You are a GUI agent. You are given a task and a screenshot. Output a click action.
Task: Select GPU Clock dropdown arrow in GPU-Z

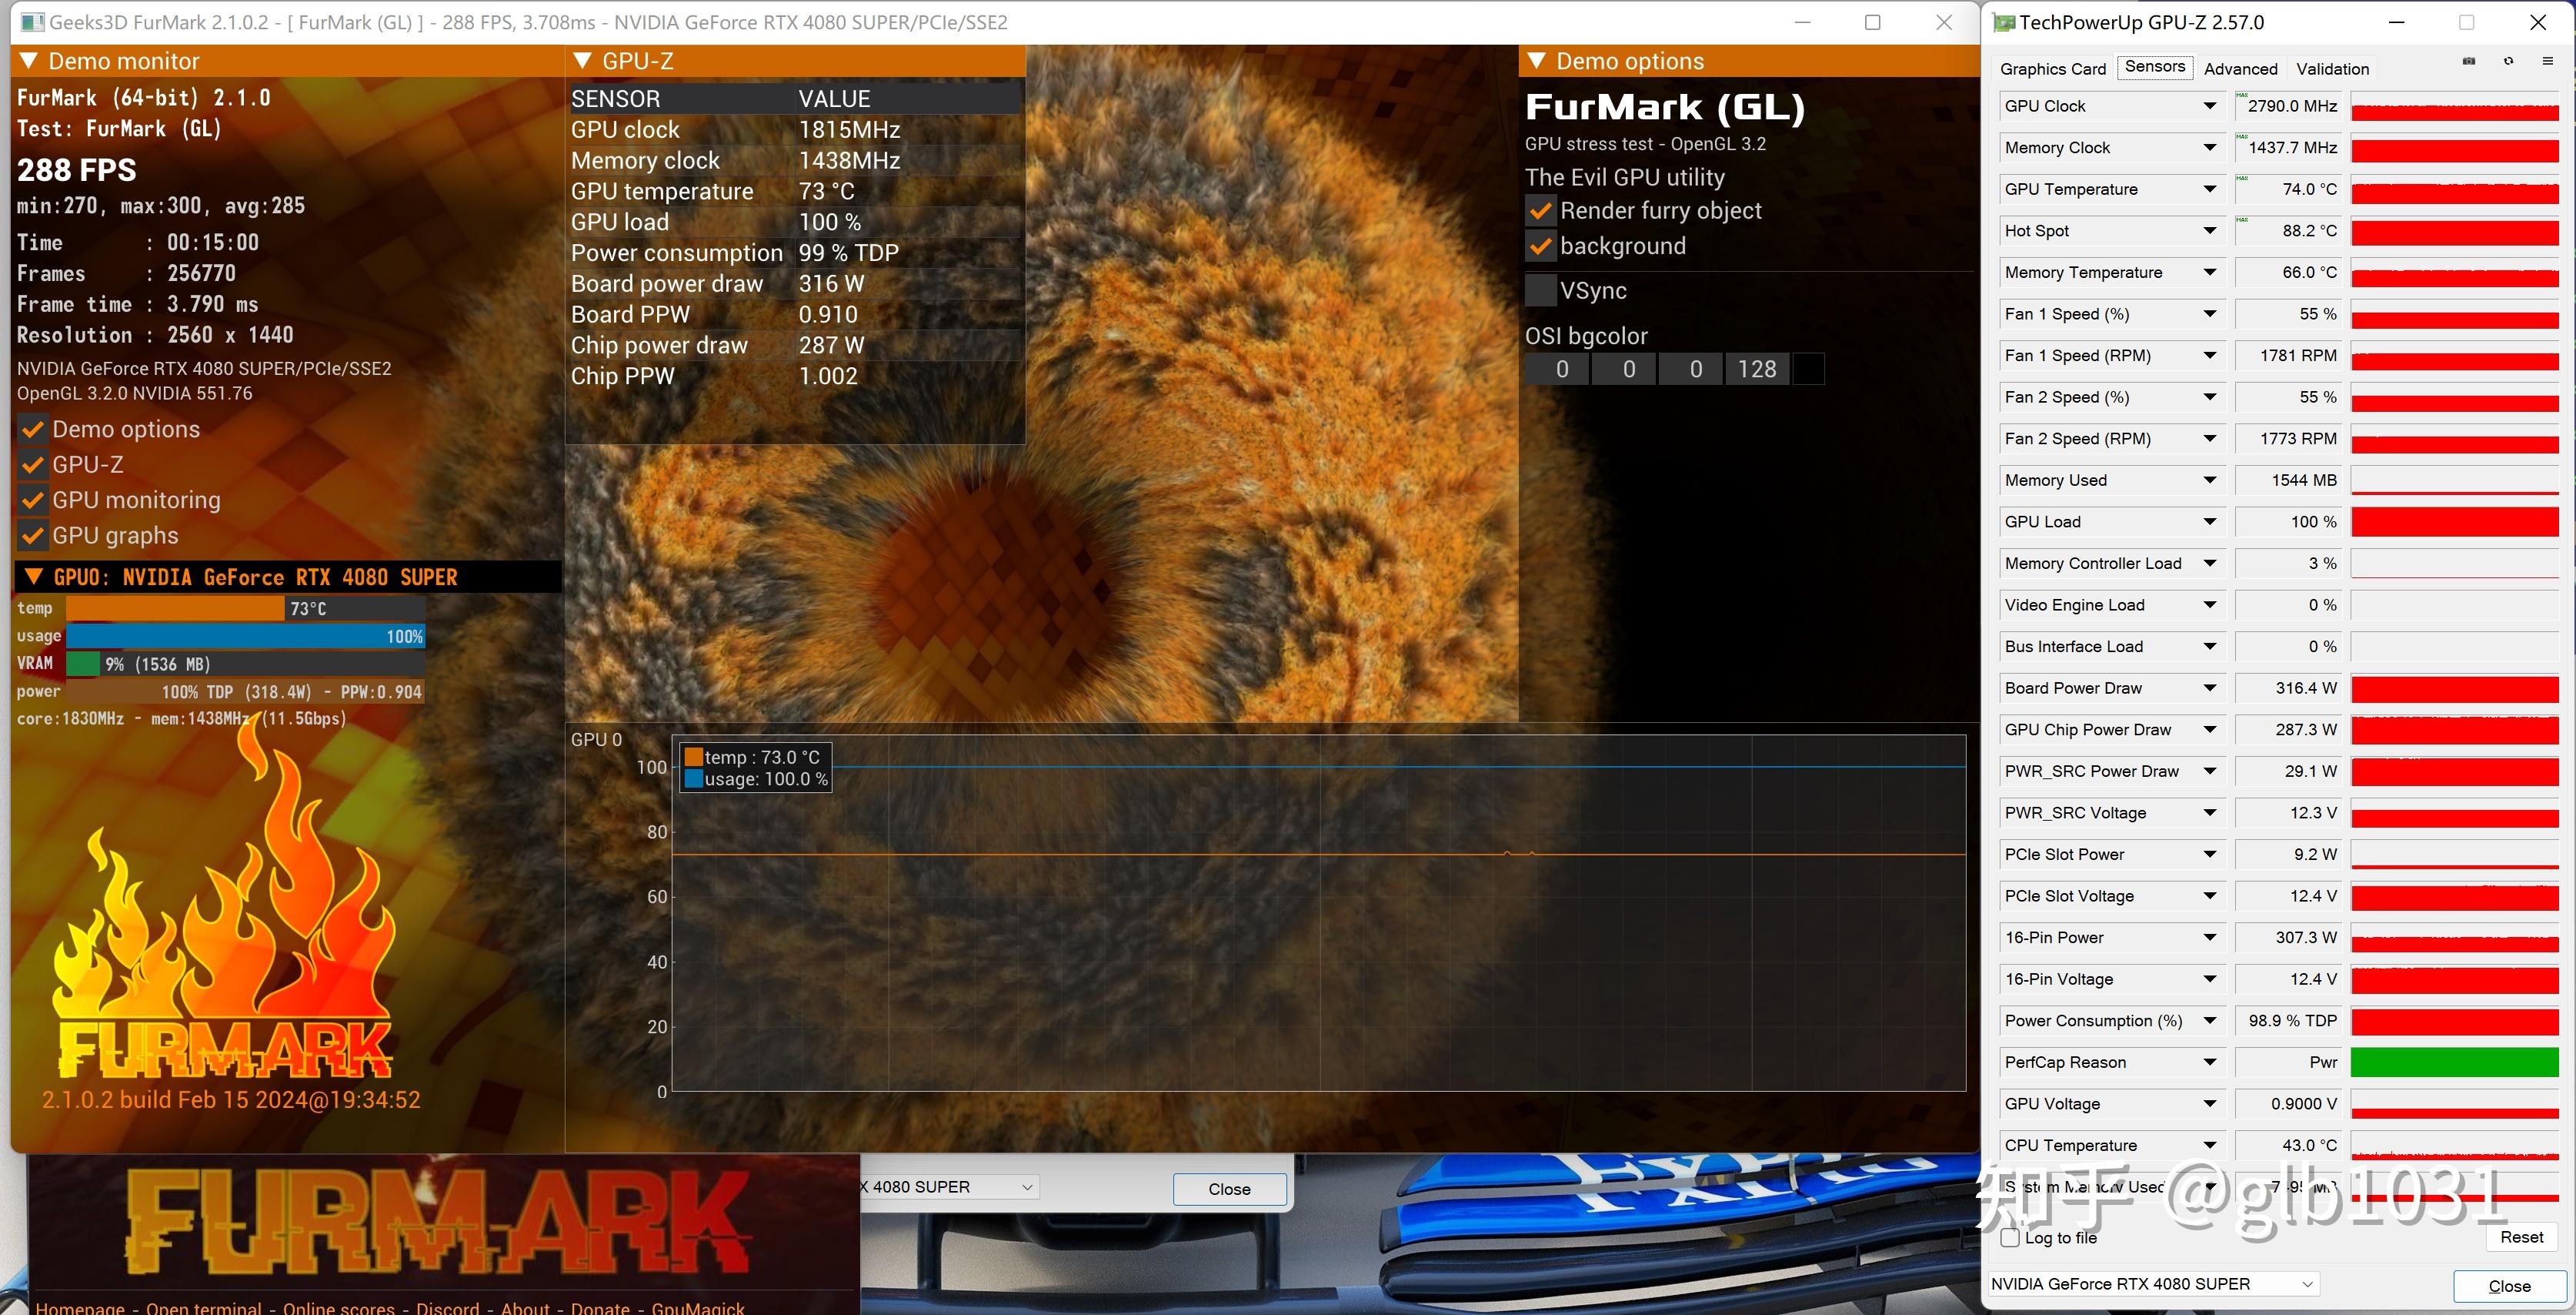coord(2206,105)
